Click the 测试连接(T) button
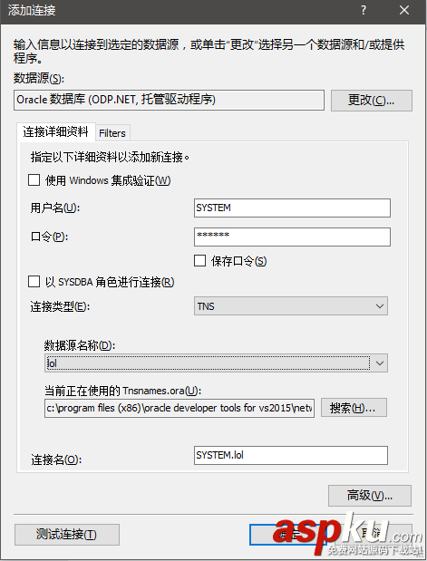Viewport: 427px width, 561px height. coord(67,535)
